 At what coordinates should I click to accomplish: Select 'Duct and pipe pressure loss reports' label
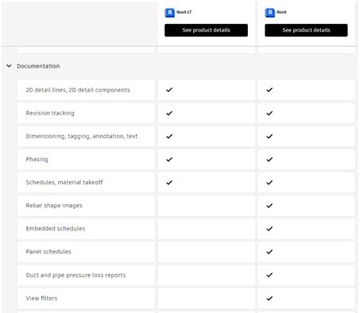[x=75, y=275]
